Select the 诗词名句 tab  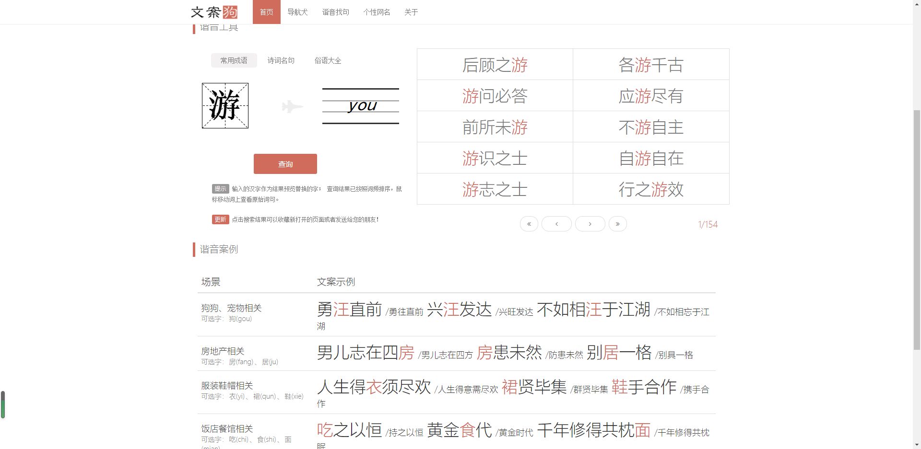(x=281, y=60)
